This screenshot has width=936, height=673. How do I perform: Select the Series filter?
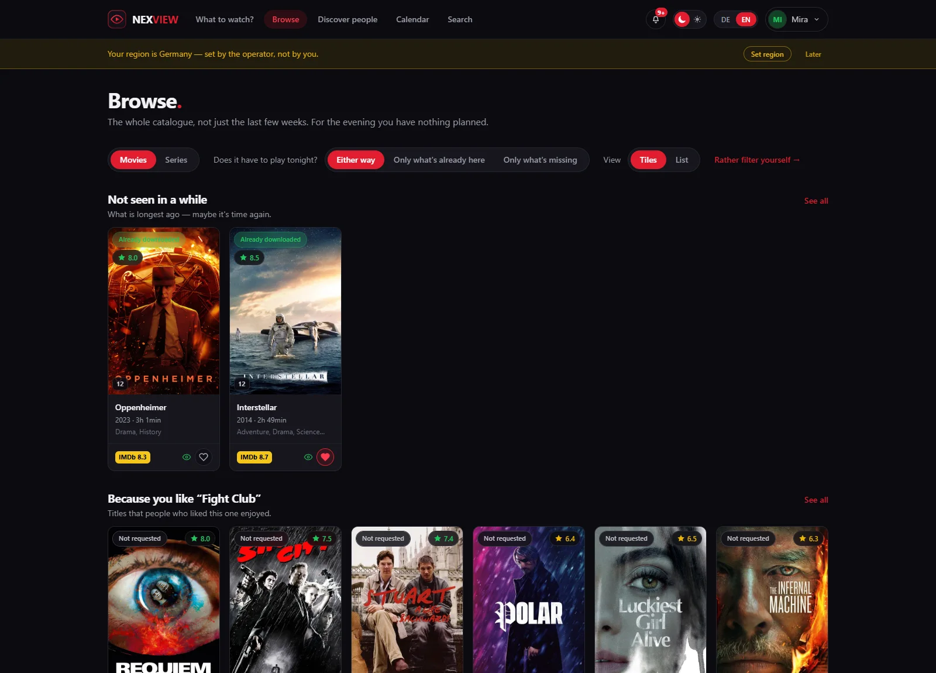(x=176, y=160)
